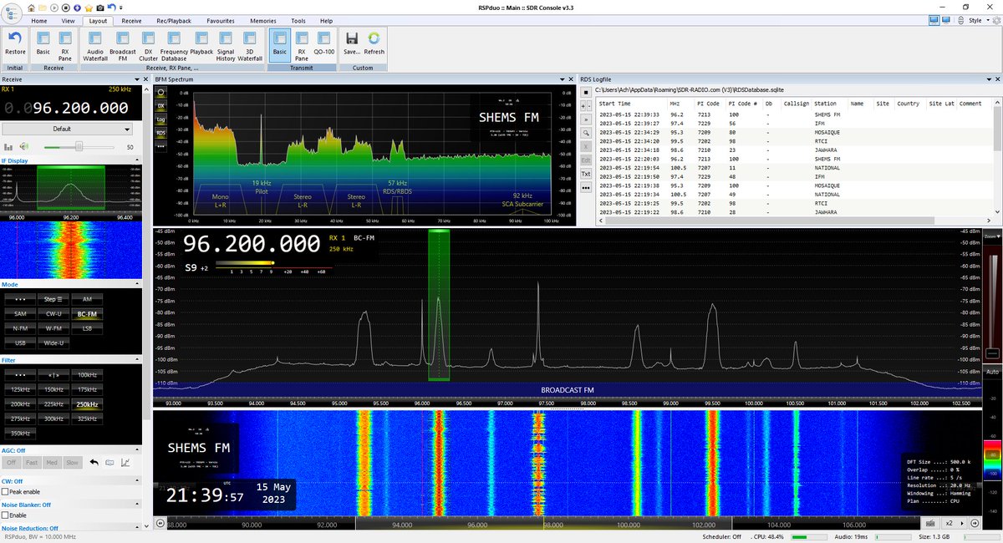
Task: Open the Memories tab
Action: pyautogui.click(x=263, y=20)
